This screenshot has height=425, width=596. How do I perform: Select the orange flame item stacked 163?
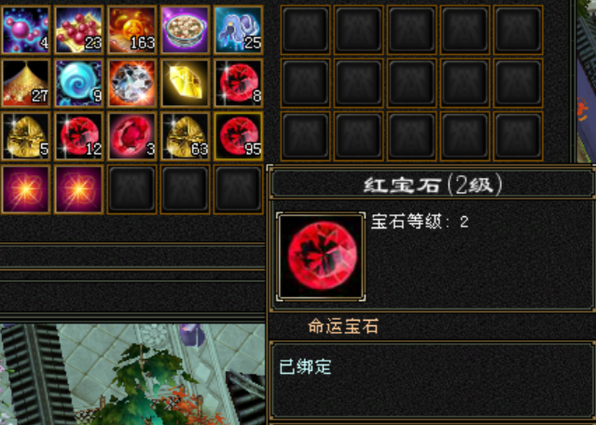point(132,30)
